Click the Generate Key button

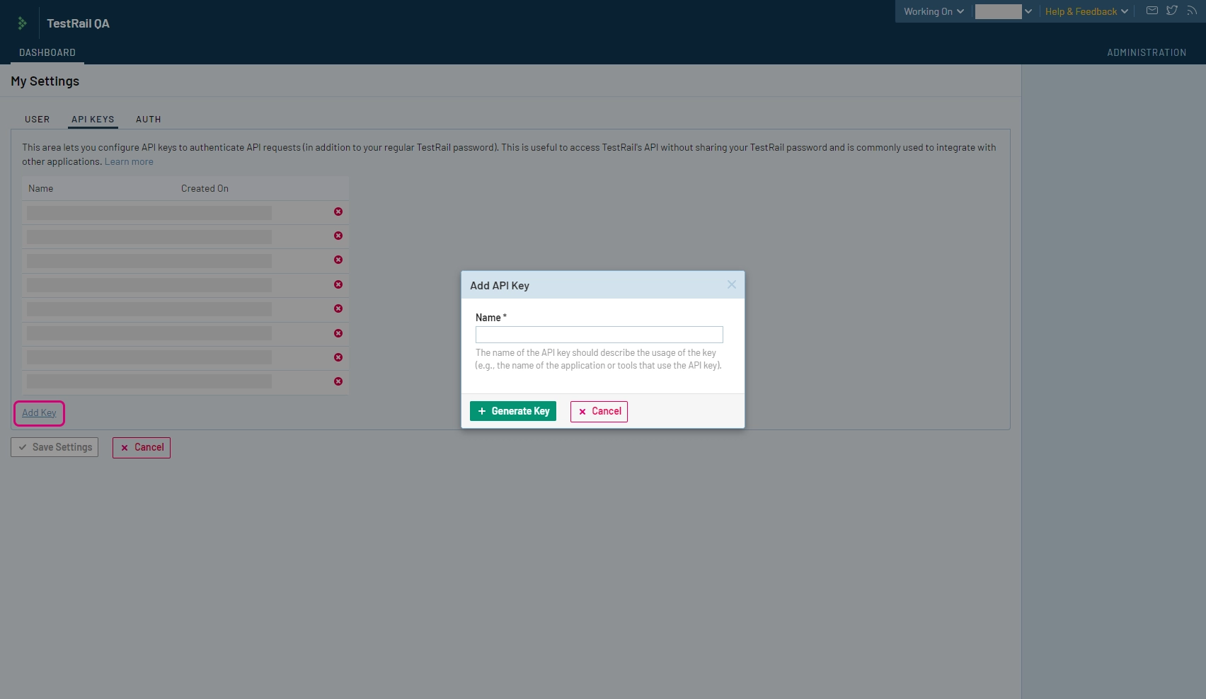point(513,411)
